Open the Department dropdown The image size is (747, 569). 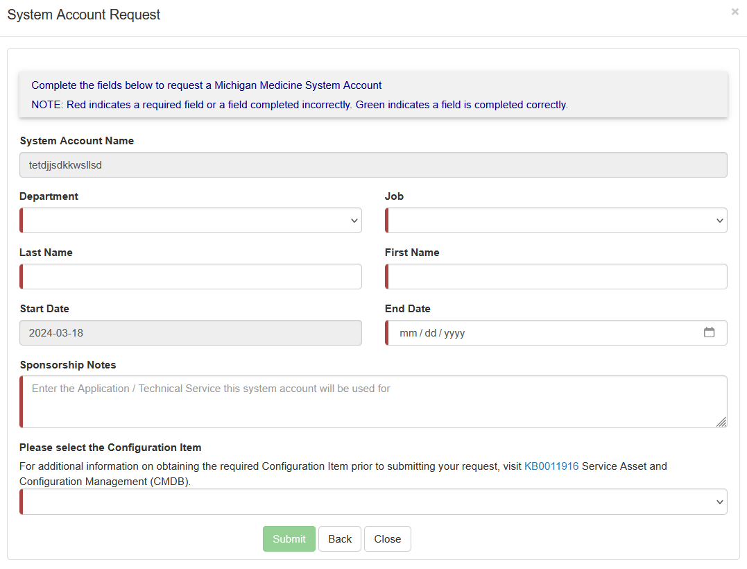(191, 220)
